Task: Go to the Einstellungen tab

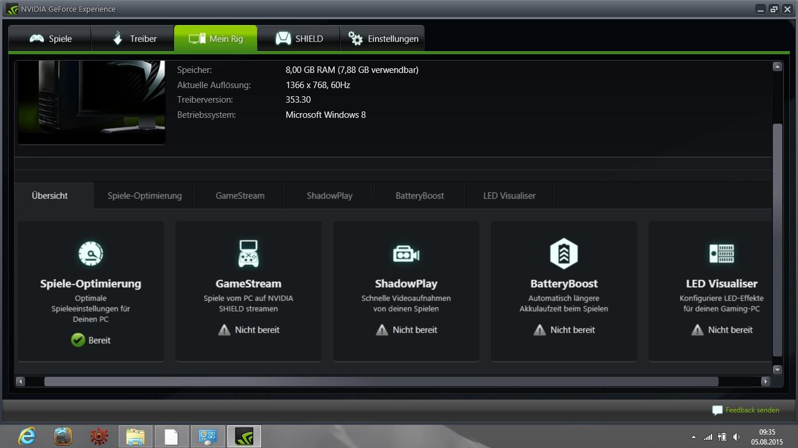Action: (x=382, y=38)
